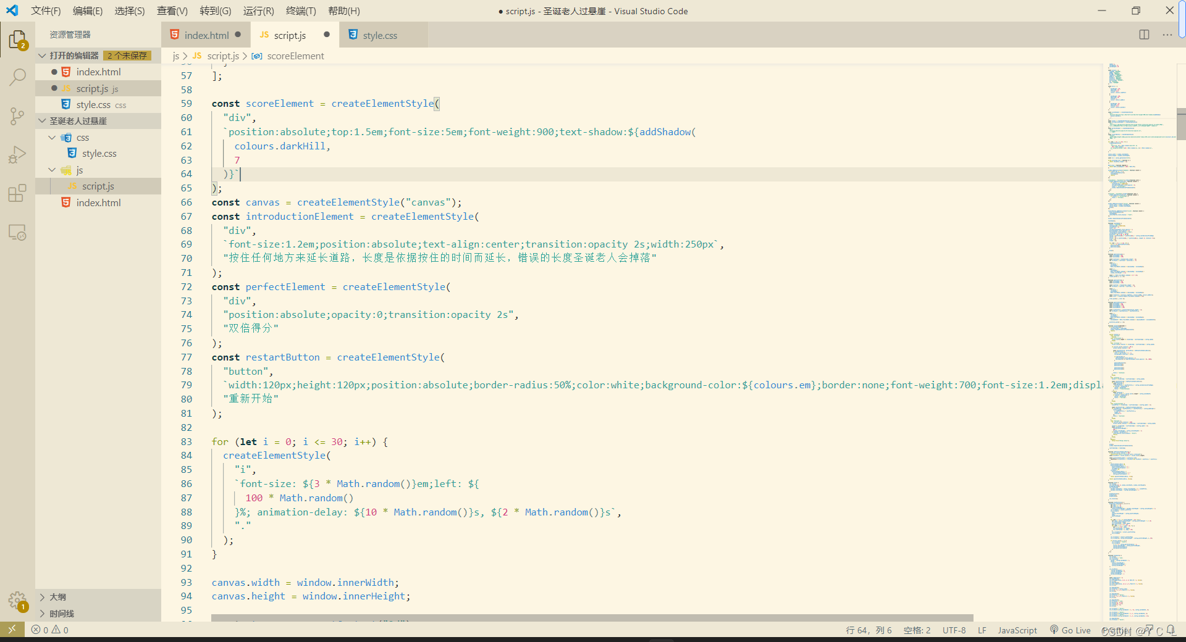Open the Search view in Activity Bar
The width and height of the screenshot is (1186, 642).
click(17, 77)
